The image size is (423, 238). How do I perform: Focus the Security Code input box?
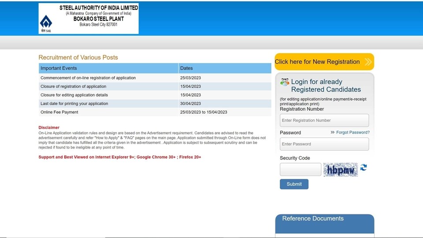(301, 169)
